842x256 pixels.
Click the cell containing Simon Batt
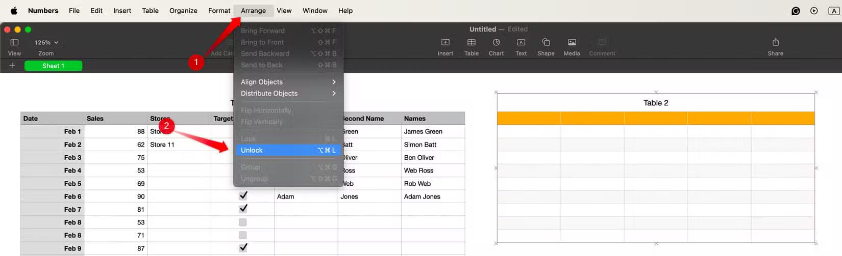tap(433, 145)
